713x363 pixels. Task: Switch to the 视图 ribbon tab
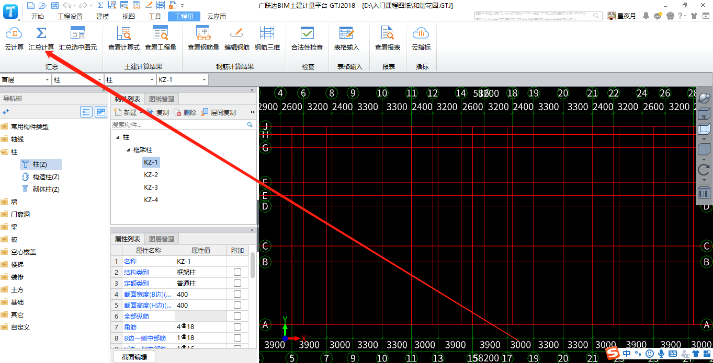coord(129,16)
